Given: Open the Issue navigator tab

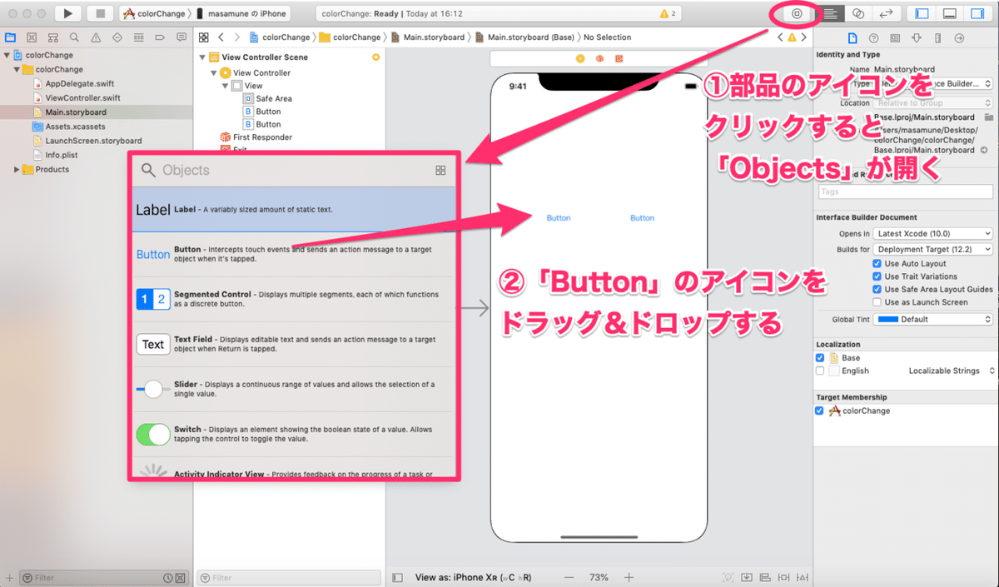Looking at the screenshot, I should pos(96,37).
